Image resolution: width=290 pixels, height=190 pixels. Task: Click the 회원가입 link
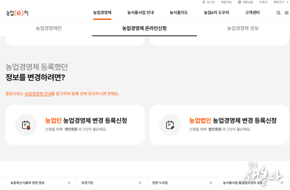226,2
